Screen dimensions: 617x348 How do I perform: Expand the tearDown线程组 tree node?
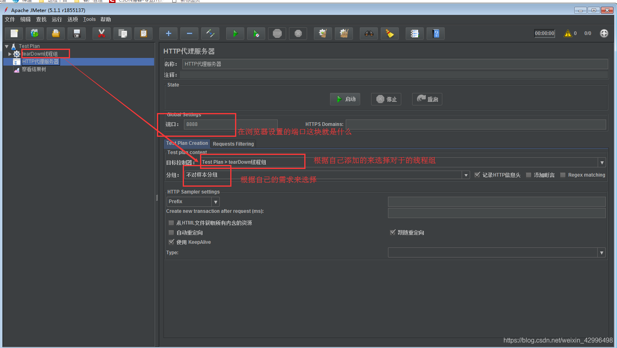click(10, 54)
